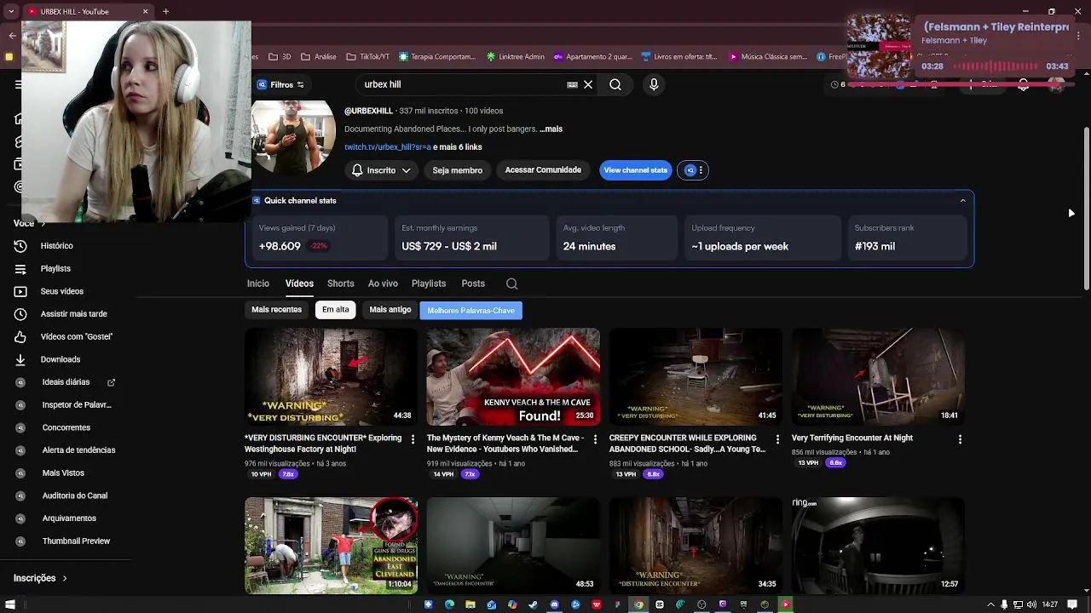Open Playlists in the left sidebar
This screenshot has width=1091, height=613.
[55, 268]
